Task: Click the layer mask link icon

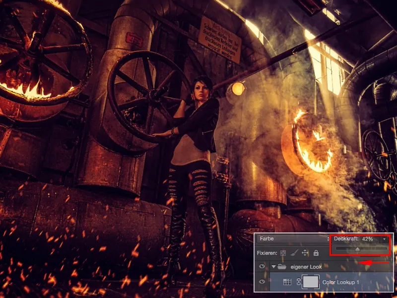Action: tap(299, 282)
